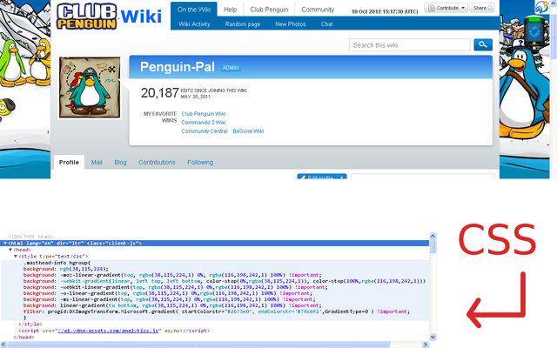Open the Club Penguin menu

click(269, 10)
